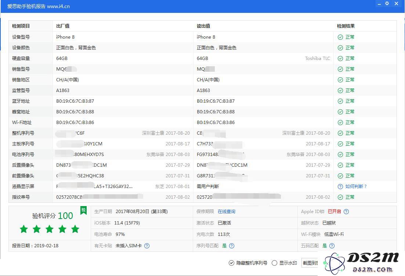
Task: Click the first green rating star
Action: 24,229
